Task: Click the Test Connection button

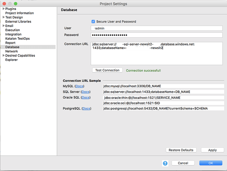Action: click(x=108, y=70)
